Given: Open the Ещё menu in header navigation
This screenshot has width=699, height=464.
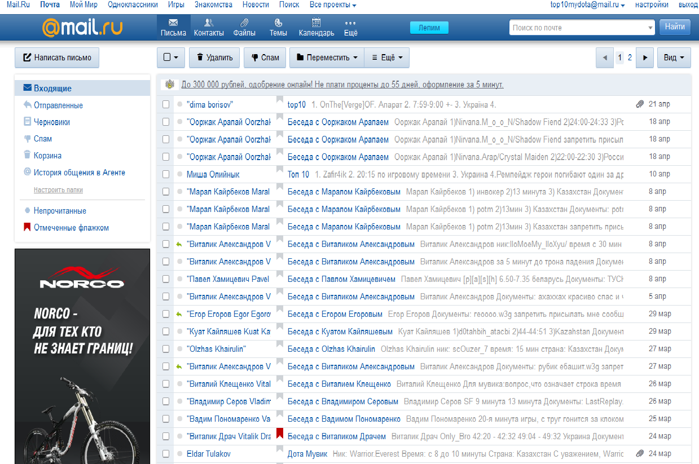Looking at the screenshot, I should pyautogui.click(x=350, y=28).
